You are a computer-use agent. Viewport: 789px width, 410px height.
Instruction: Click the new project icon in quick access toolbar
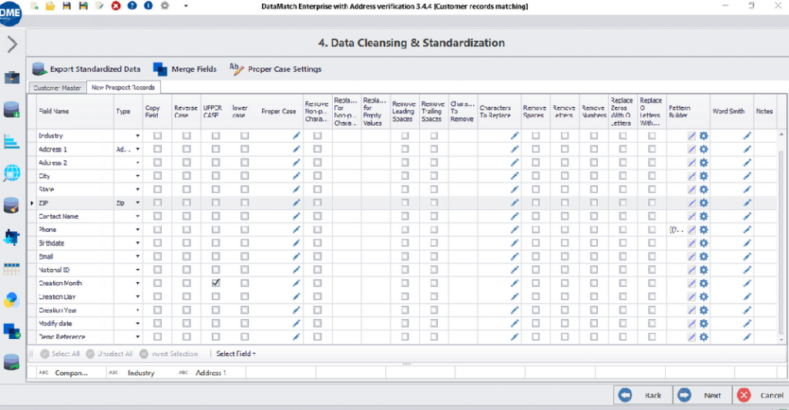[x=34, y=6]
